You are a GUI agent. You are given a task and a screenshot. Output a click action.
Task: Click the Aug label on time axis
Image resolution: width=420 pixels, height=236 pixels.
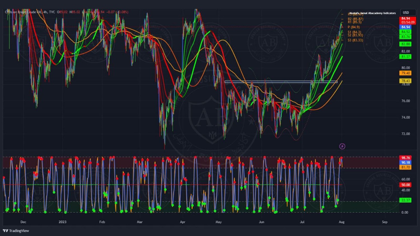click(342, 222)
